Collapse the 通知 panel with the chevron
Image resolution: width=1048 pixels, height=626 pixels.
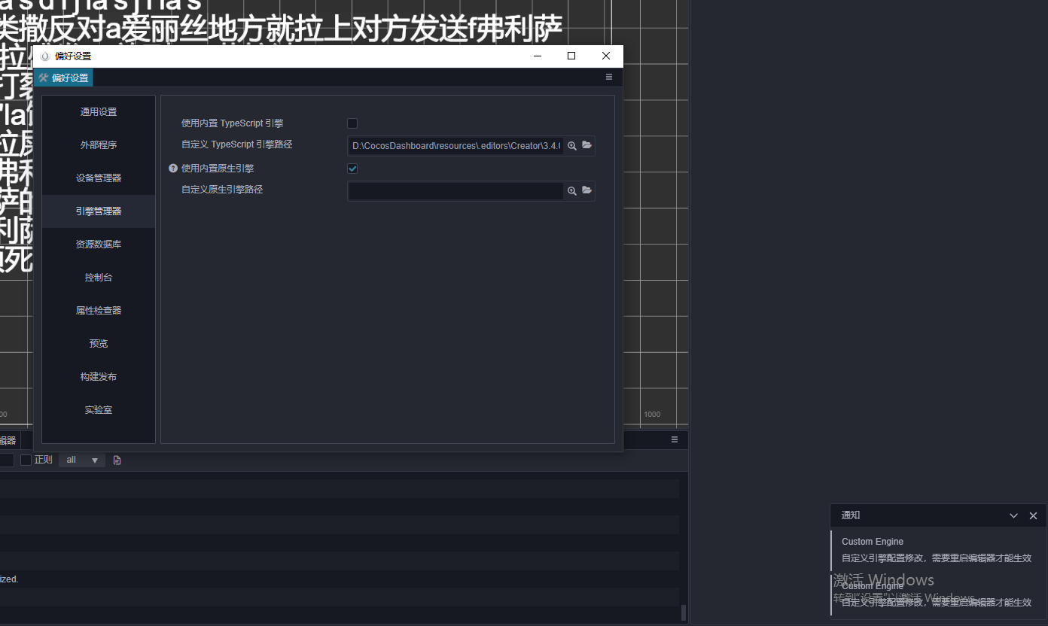[x=1014, y=515]
